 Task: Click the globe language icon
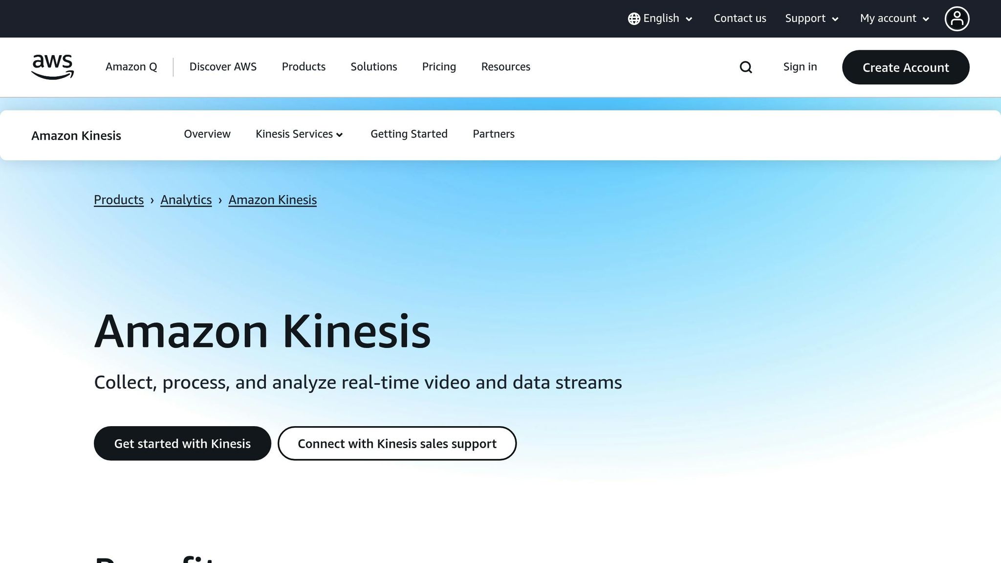click(x=634, y=19)
